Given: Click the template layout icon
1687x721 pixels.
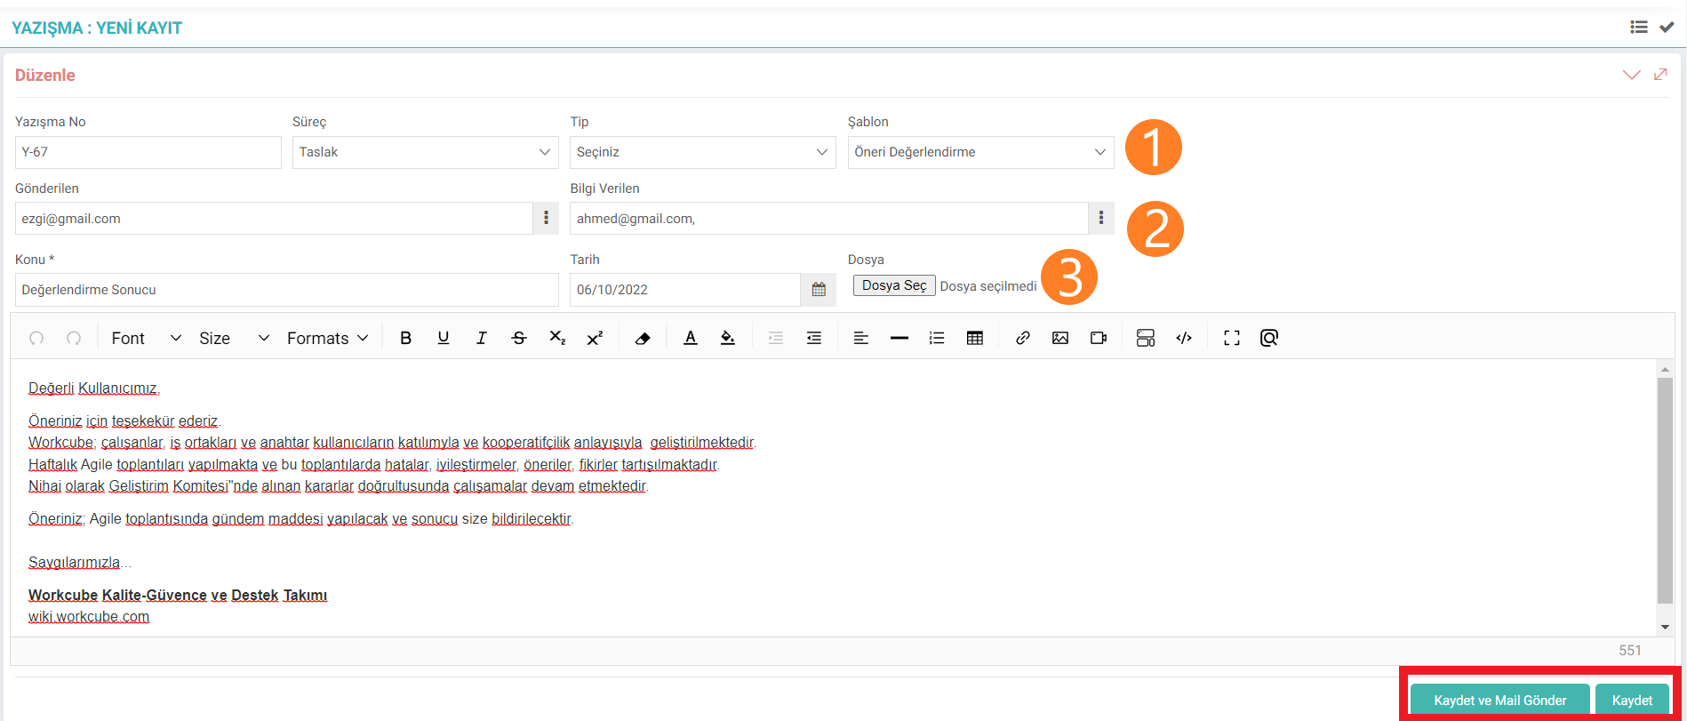Looking at the screenshot, I should click(1146, 338).
